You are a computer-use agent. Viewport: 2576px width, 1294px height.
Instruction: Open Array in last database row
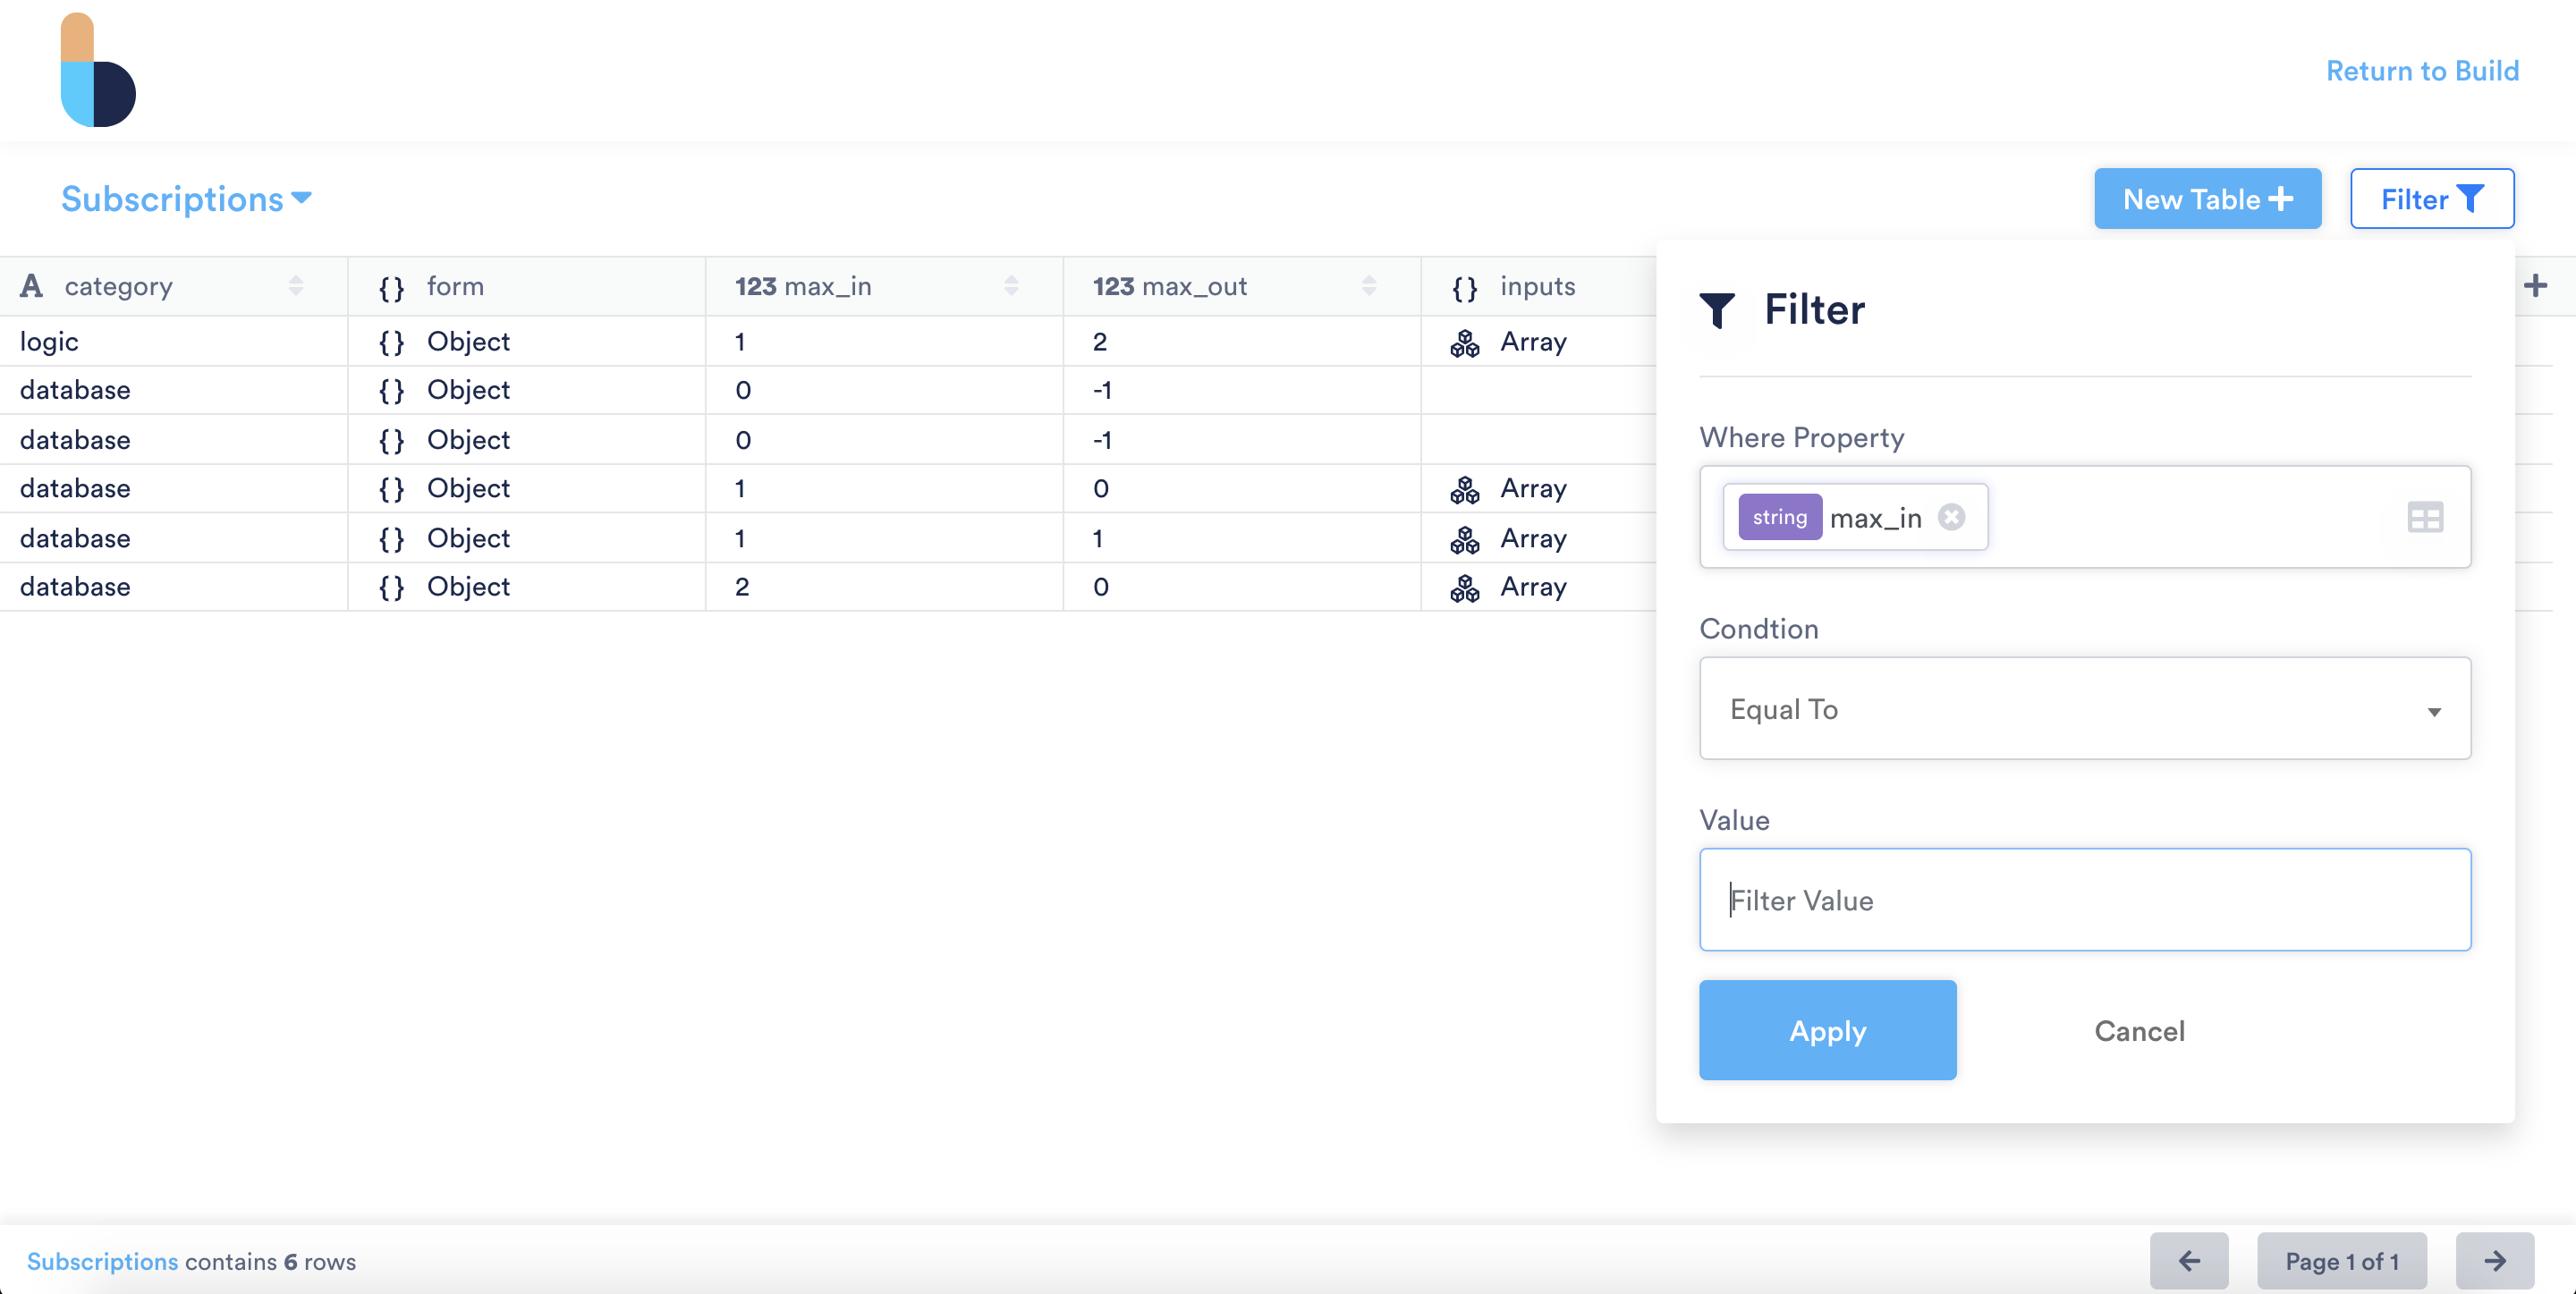(x=1531, y=587)
